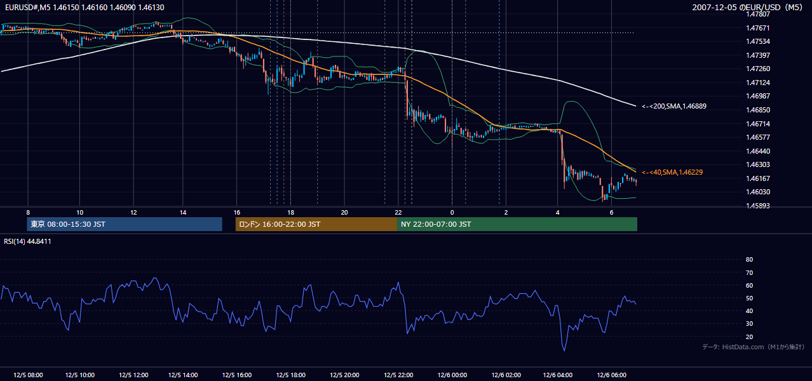812x381 pixels.
Task: Click price level 1.46987 on the axis
Action: 758,96
